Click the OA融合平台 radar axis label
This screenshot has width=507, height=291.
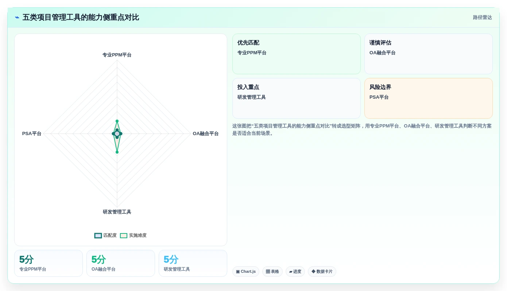click(206, 134)
